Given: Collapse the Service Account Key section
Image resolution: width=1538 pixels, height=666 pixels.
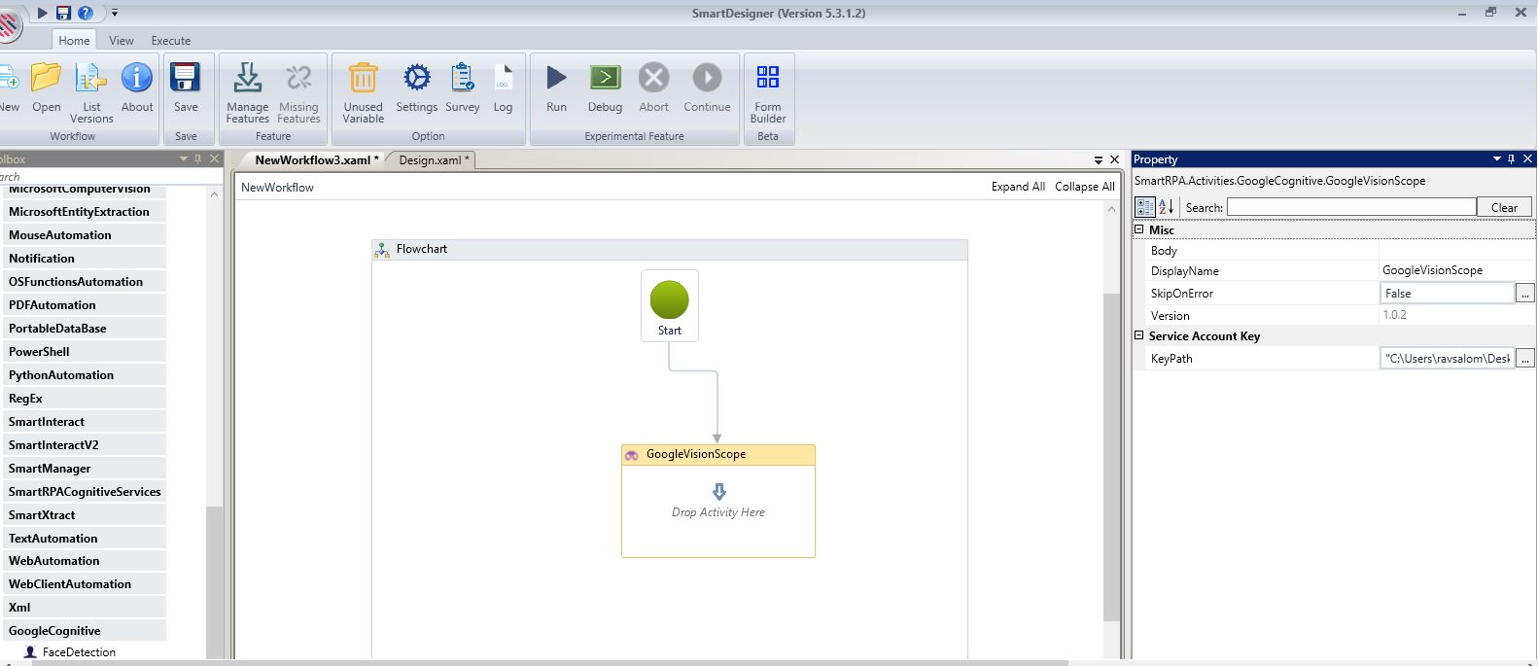Looking at the screenshot, I should tap(1139, 335).
